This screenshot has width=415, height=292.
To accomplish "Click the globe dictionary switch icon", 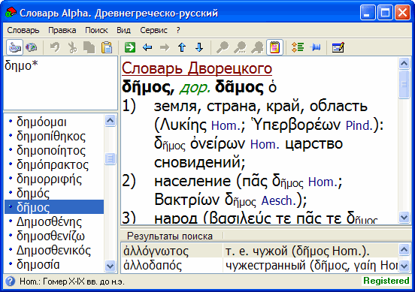I will (x=32, y=47).
